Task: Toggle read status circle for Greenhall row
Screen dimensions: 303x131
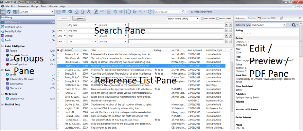Action: pos(58,100)
